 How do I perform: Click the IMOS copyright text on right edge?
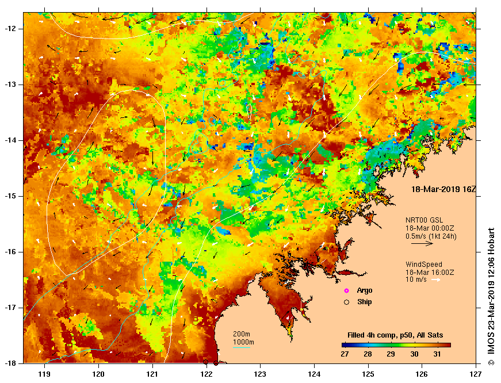point(491,296)
